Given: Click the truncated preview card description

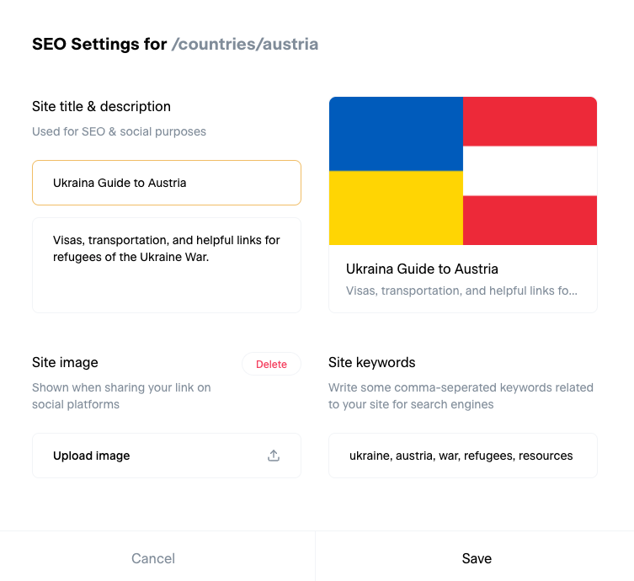Looking at the screenshot, I should pos(461,291).
